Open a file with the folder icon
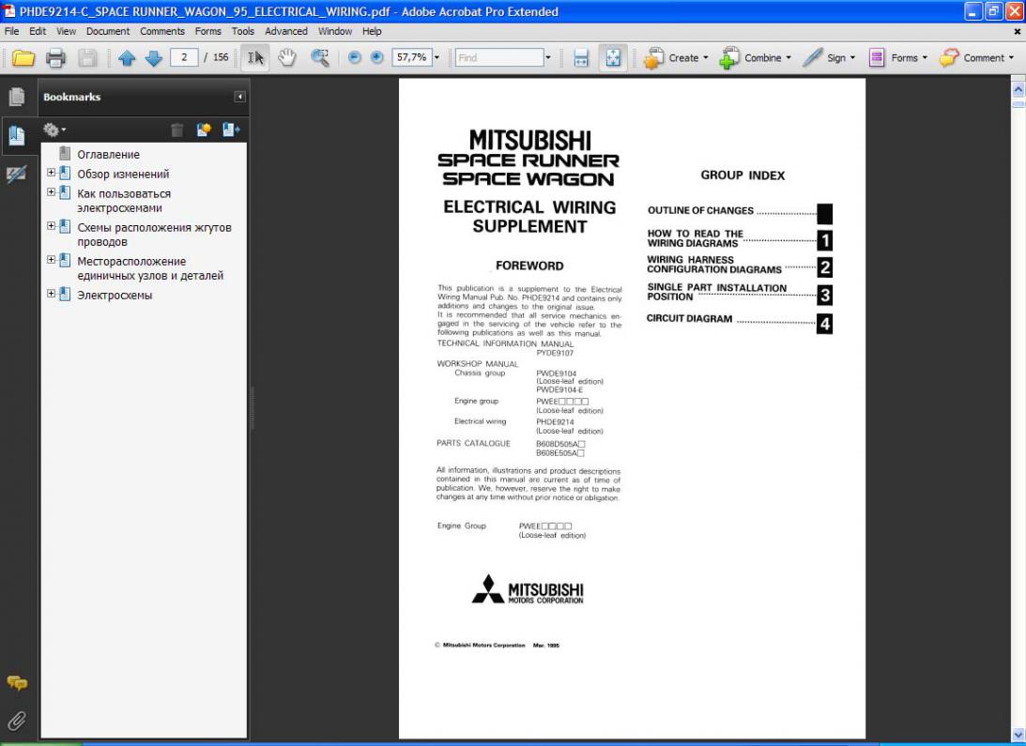Image resolution: width=1026 pixels, height=746 pixels. point(23,57)
